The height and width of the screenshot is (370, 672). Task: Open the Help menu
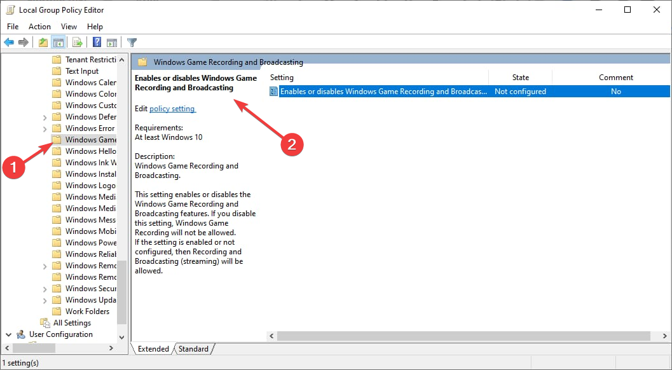click(x=95, y=27)
